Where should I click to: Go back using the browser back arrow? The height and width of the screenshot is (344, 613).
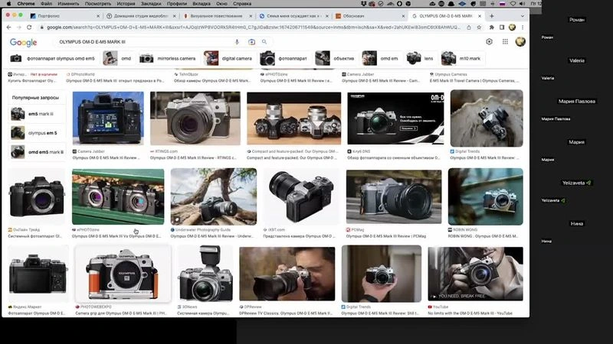tap(9, 28)
